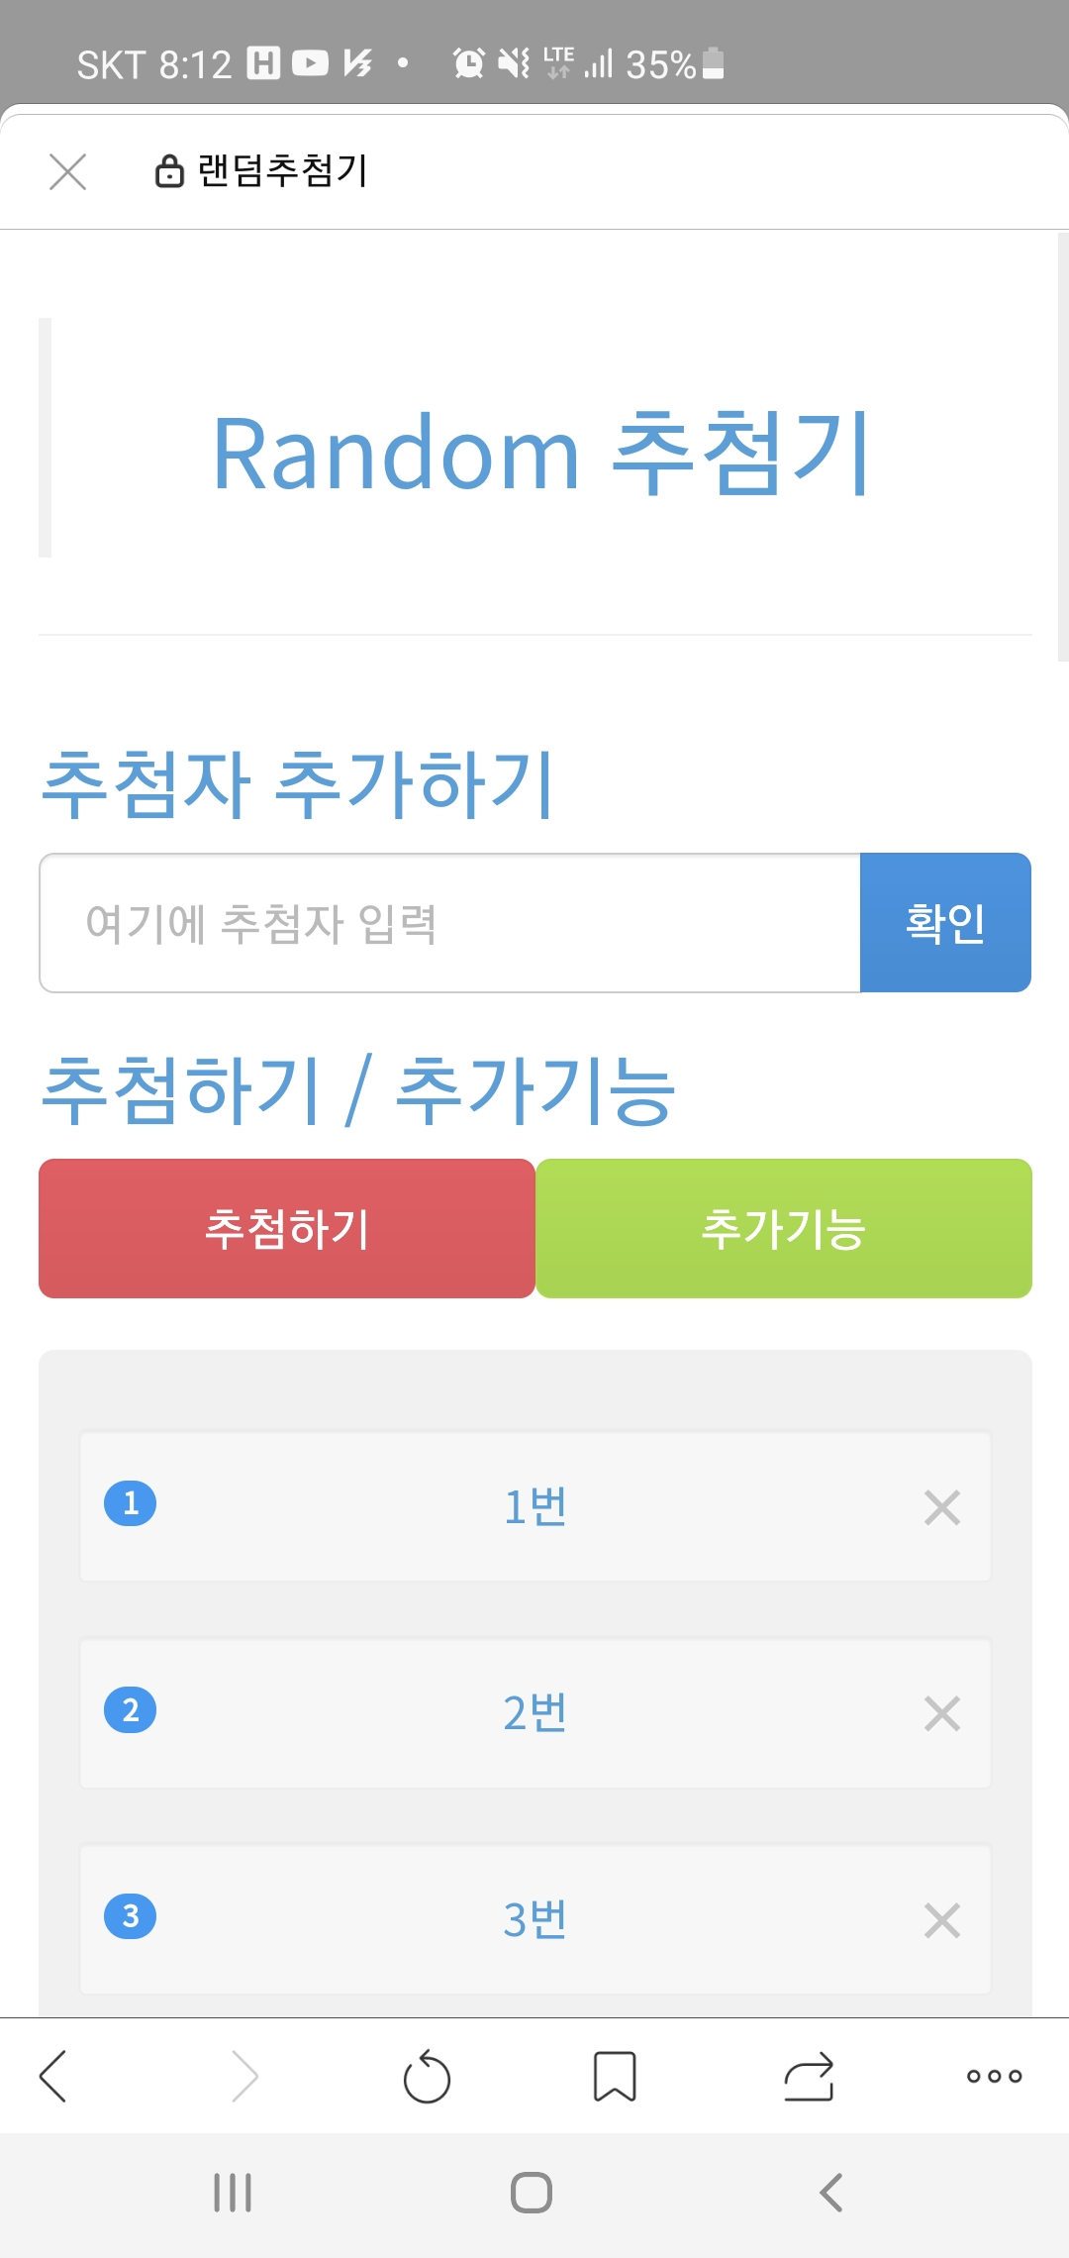
Task: Tap the Android home navigation button
Action: (532, 2193)
